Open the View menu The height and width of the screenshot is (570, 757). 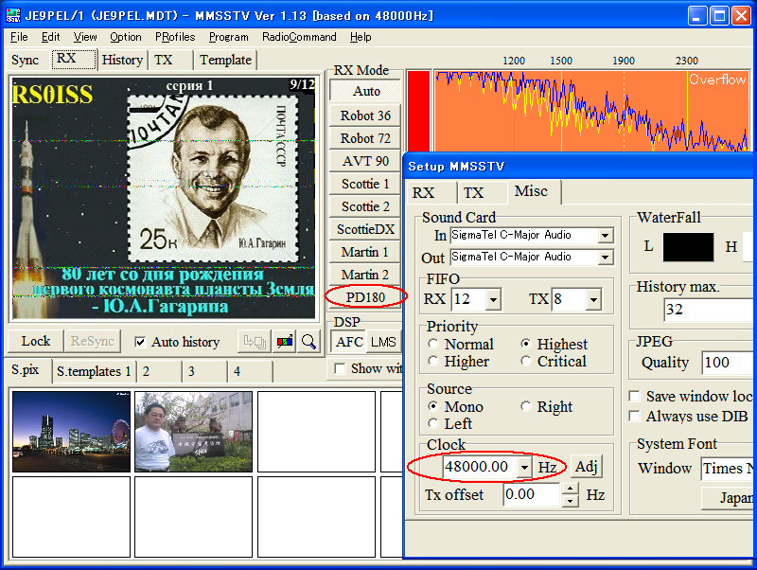click(85, 37)
